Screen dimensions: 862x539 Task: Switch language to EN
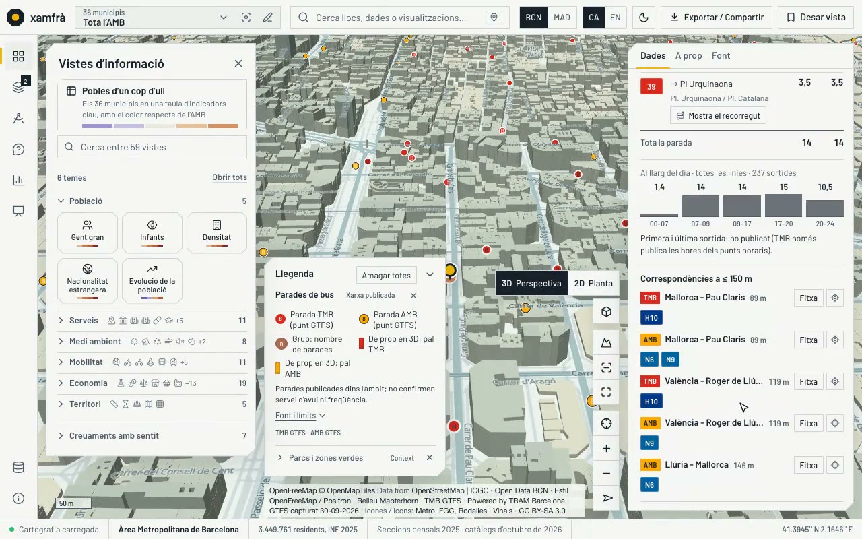click(x=615, y=18)
